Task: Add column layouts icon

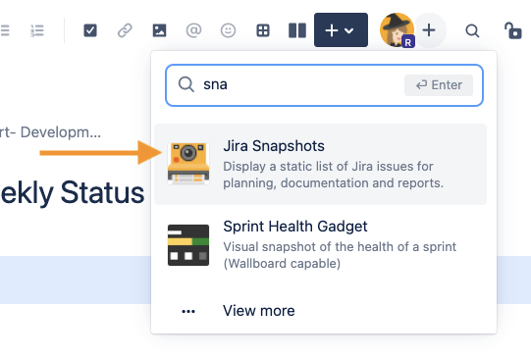Action: [297, 30]
